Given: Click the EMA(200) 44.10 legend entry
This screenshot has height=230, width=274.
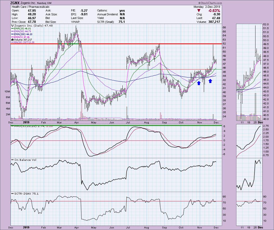Looking at the screenshot, I should pos(22,34).
